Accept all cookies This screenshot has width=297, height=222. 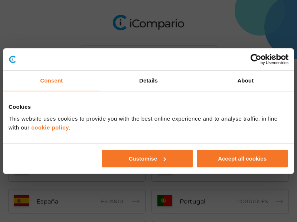pyautogui.click(x=242, y=159)
